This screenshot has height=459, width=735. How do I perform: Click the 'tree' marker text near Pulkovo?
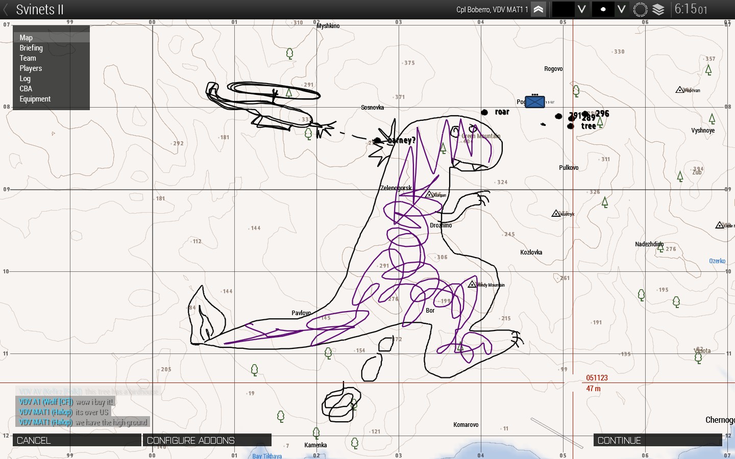(589, 126)
